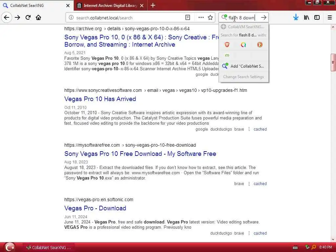
Task: Go back to the previous page
Action: [x=7, y=17]
